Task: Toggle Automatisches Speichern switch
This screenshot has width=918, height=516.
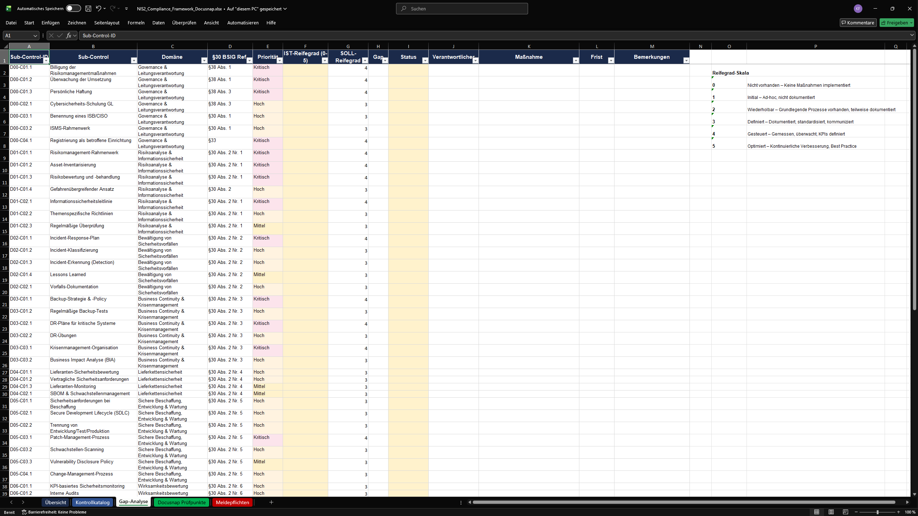Action: 73,9
